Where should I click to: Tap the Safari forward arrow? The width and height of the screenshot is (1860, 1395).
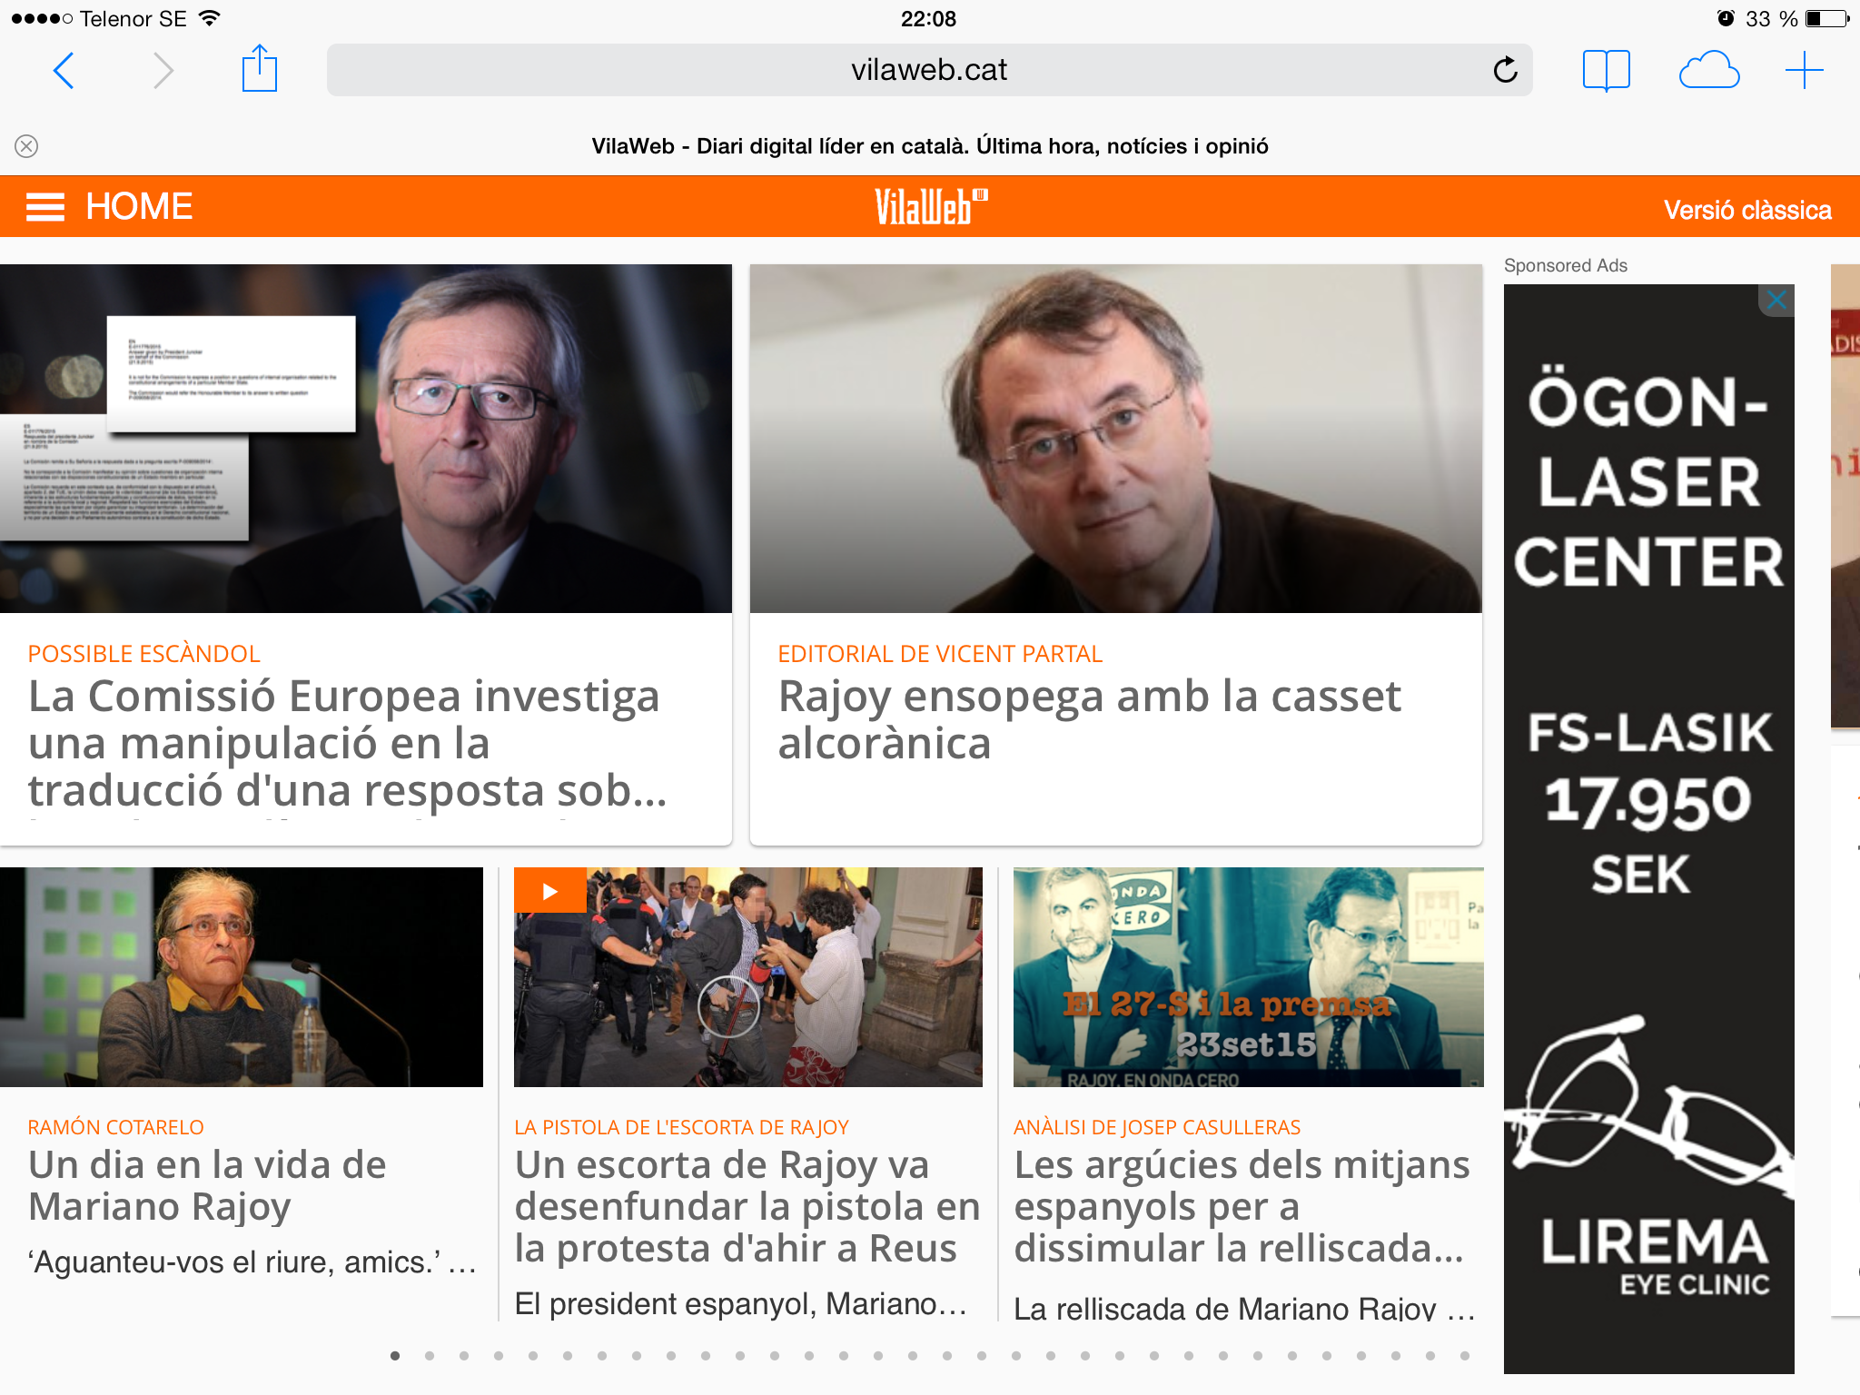[163, 70]
